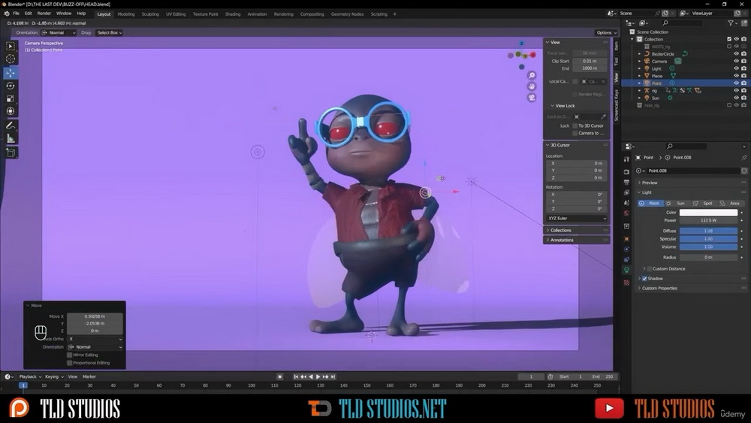Toggle camera view with camera gizmo icon
Image resolution: width=751 pixels, height=423 pixels.
tap(532, 98)
